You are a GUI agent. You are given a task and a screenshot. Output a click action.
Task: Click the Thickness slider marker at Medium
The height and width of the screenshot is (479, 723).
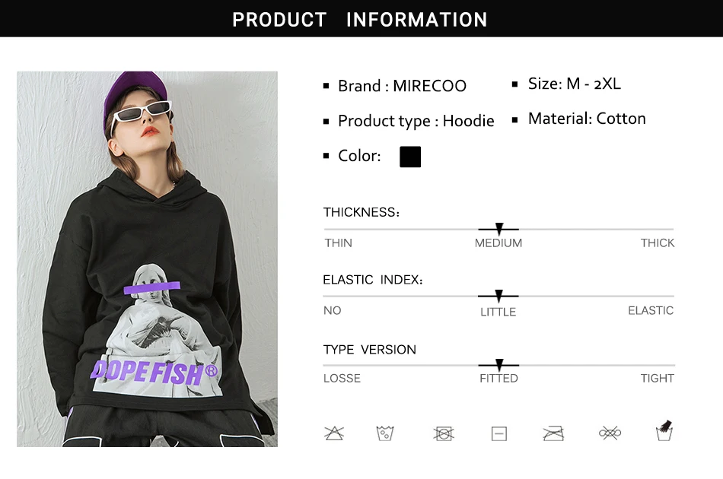point(499,228)
